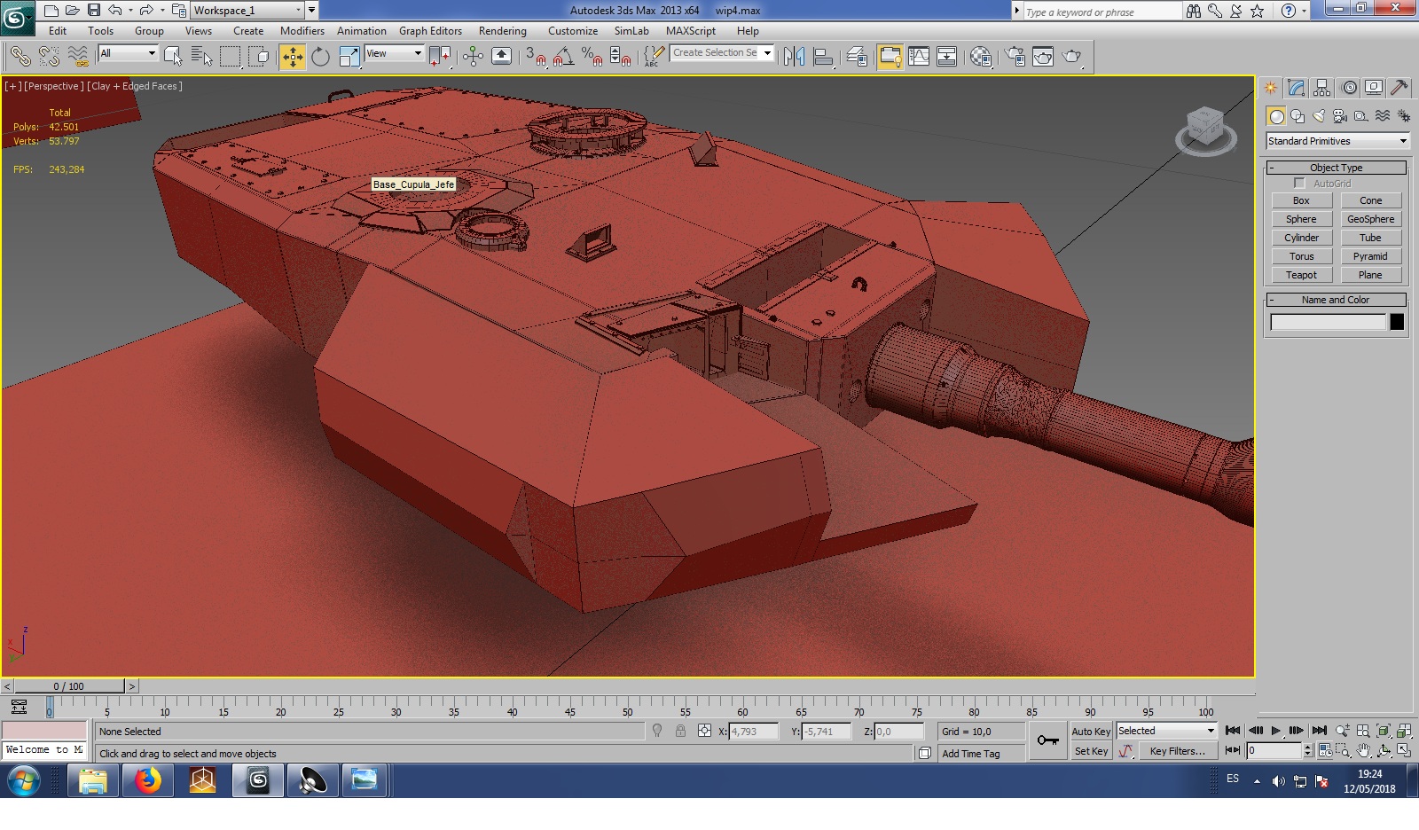Toggle Percent Snap
The width and height of the screenshot is (1419, 830).
click(x=592, y=57)
